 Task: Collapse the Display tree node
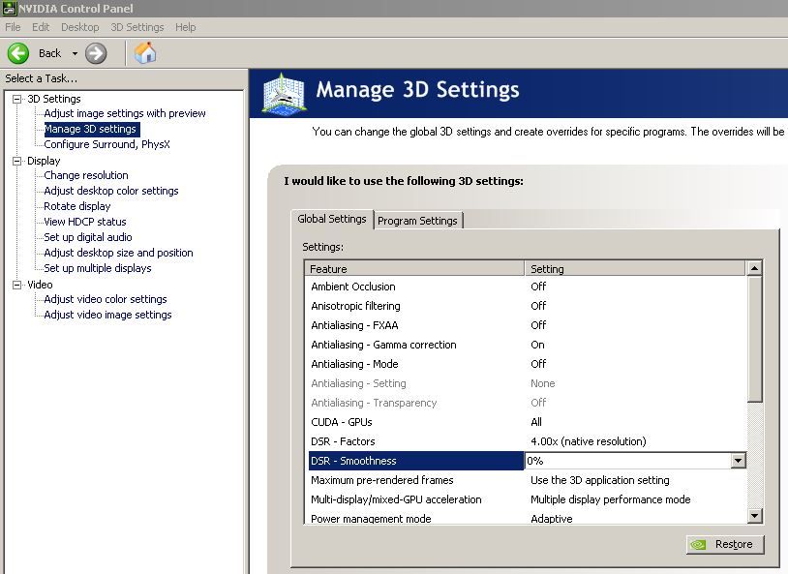click(x=17, y=161)
